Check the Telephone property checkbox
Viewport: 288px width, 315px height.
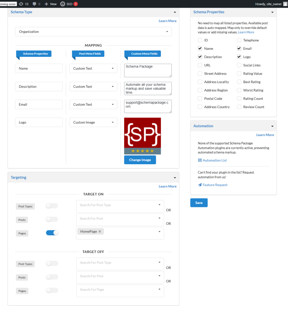tap(239, 40)
